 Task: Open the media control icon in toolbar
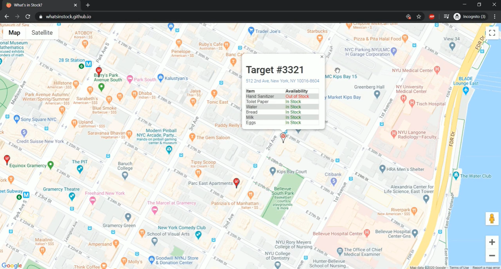pyautogui.click(x=446, y=17)
